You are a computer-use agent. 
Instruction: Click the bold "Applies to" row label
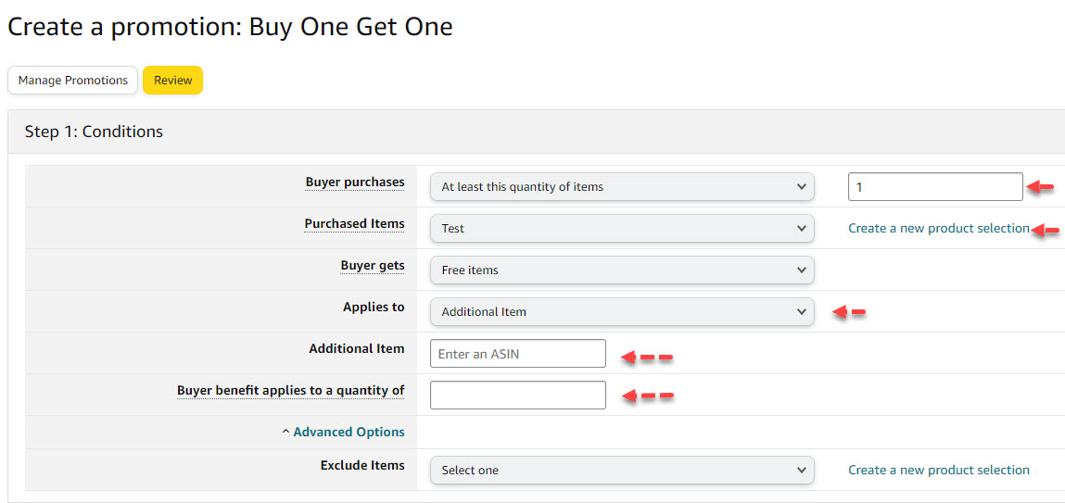click(374, 307)
